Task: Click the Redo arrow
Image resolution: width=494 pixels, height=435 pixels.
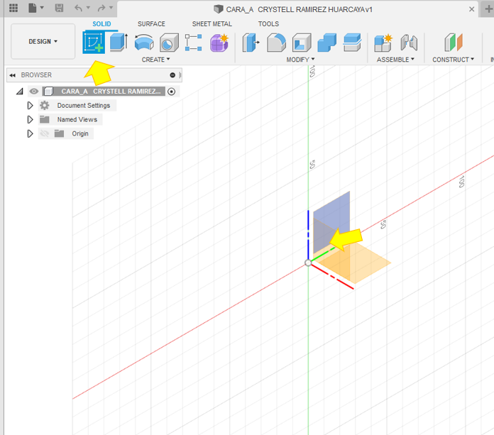Action: coord(101,8)
